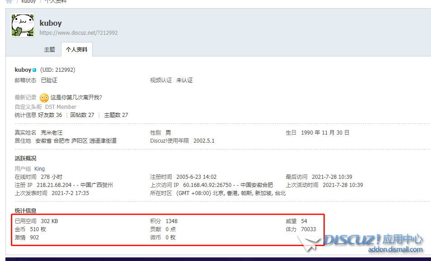Click the Discuz! application center logo
Viewport: 431px width, 261px height.
pos(372,239)
